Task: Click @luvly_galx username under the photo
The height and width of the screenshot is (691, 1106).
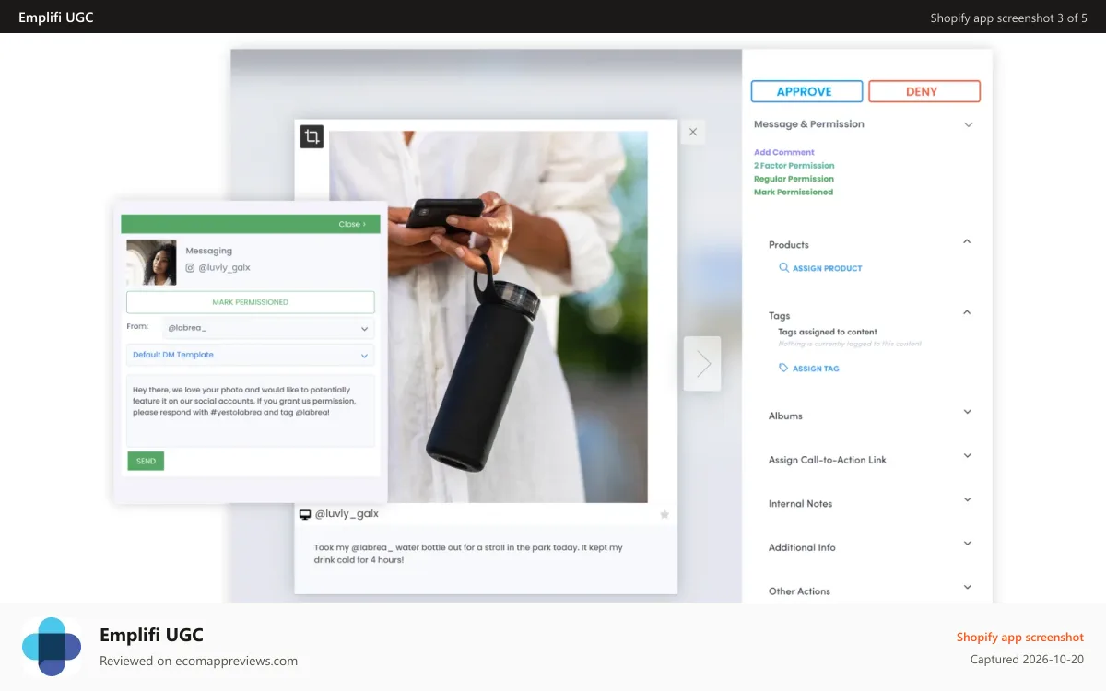Action: 347,514
